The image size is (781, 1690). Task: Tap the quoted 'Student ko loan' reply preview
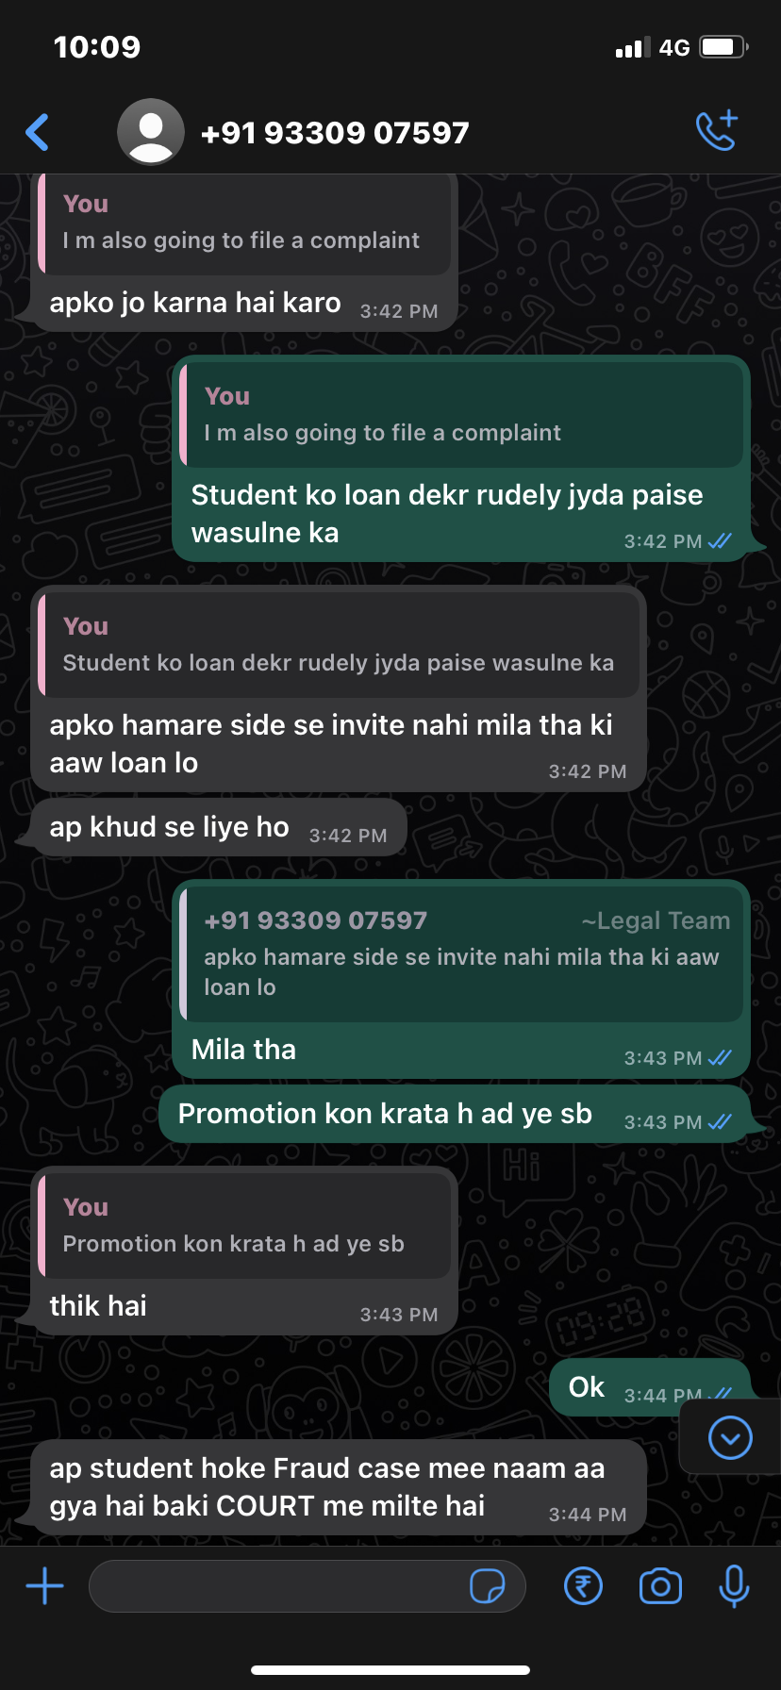point(339,644)
